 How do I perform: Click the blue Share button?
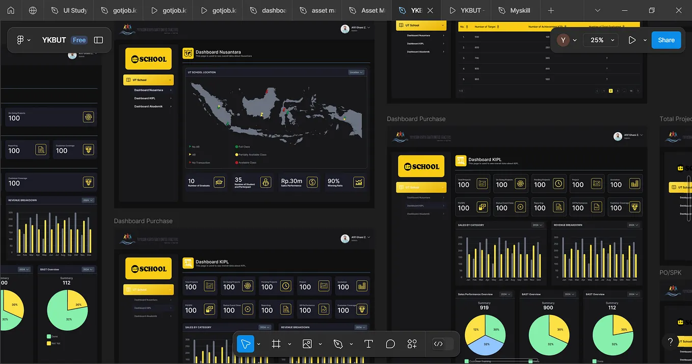(x=666, y=40)
